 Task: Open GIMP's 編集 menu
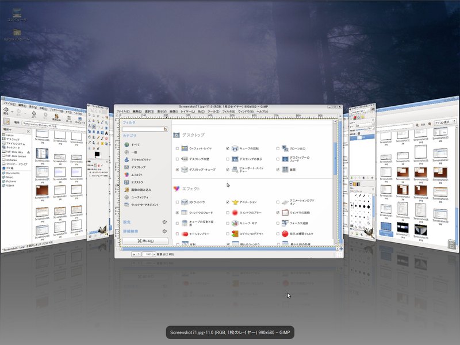point(137,112)
